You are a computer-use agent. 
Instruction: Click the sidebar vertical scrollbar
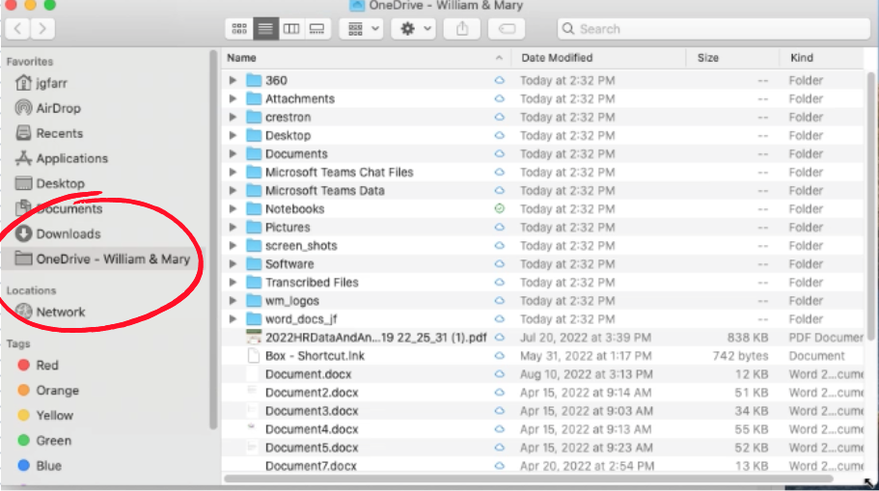coord(213,239)
